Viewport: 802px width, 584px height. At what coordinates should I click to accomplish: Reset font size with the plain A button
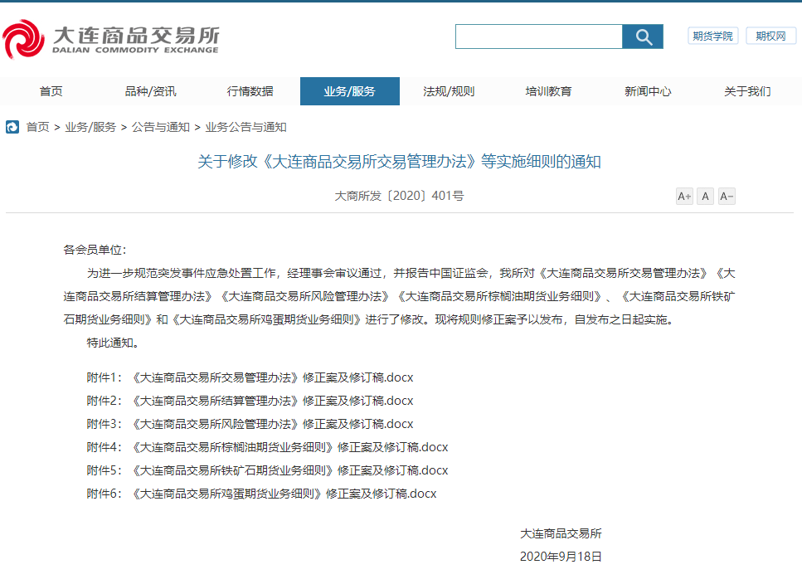pos(705,197)
